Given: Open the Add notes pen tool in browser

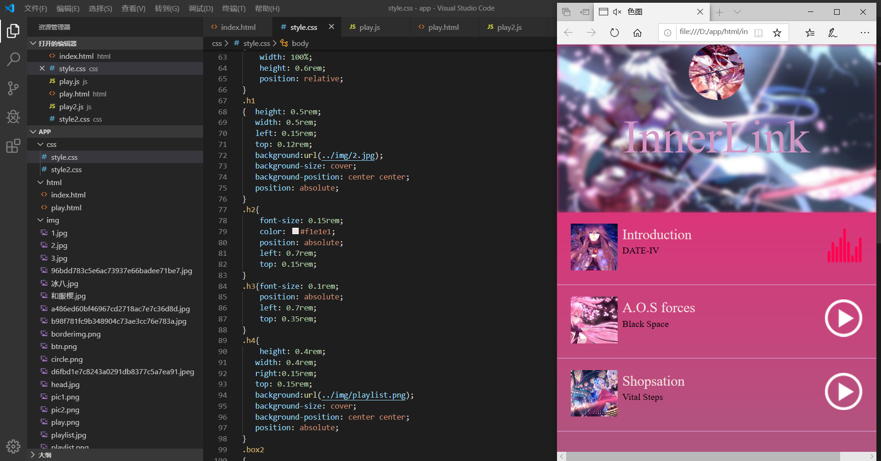Looking at the screenshot, I should pyautogui.click(x=833, y=33).
